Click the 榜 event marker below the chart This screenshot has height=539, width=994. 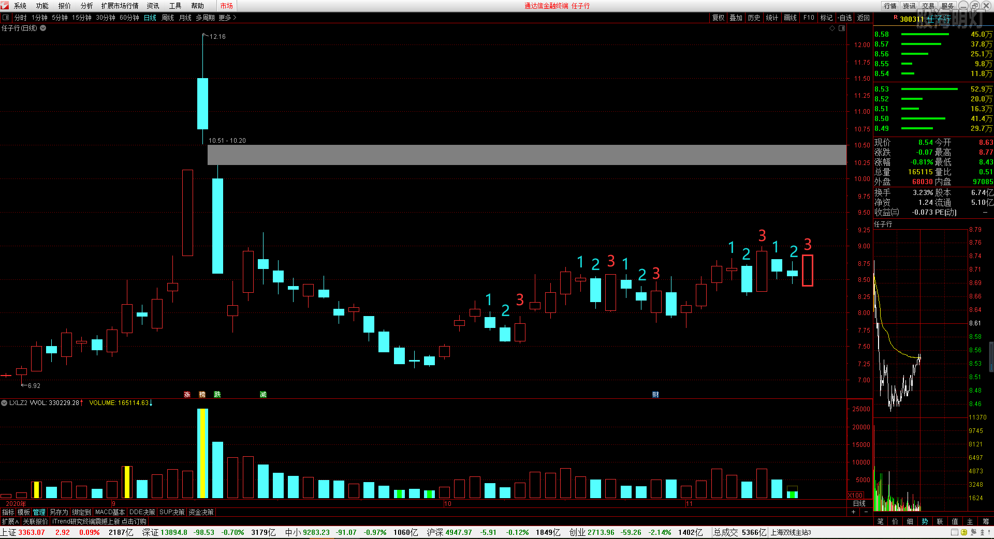click(202, 394)
